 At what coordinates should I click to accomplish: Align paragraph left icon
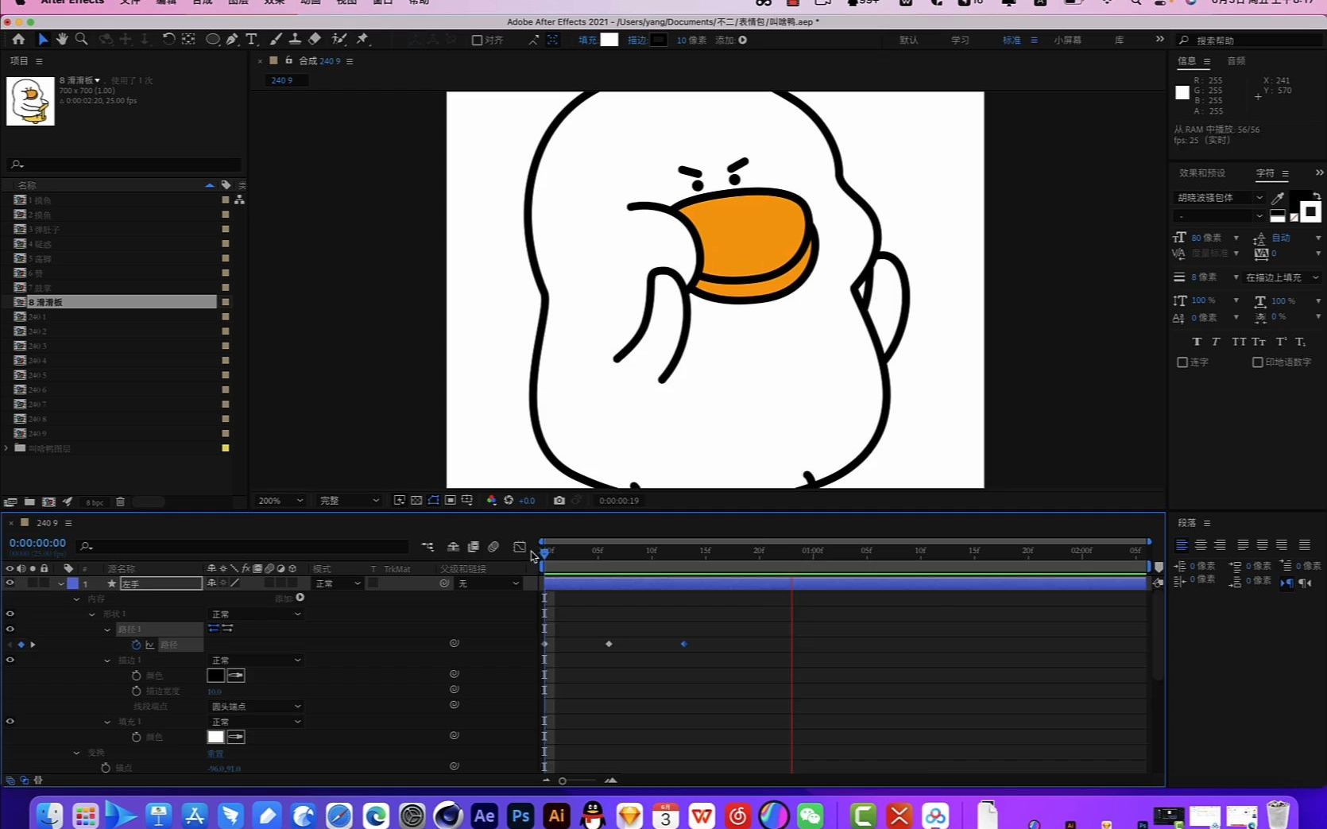click(x=1182, y=545)
